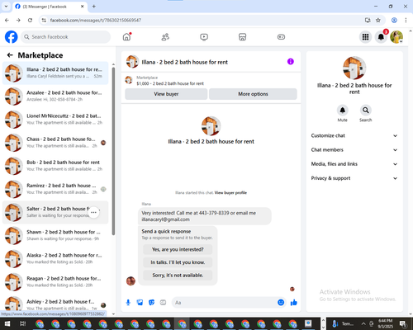Click the Facebook logo icon
The width and height of the screenshot is (413, 330).
12,37
